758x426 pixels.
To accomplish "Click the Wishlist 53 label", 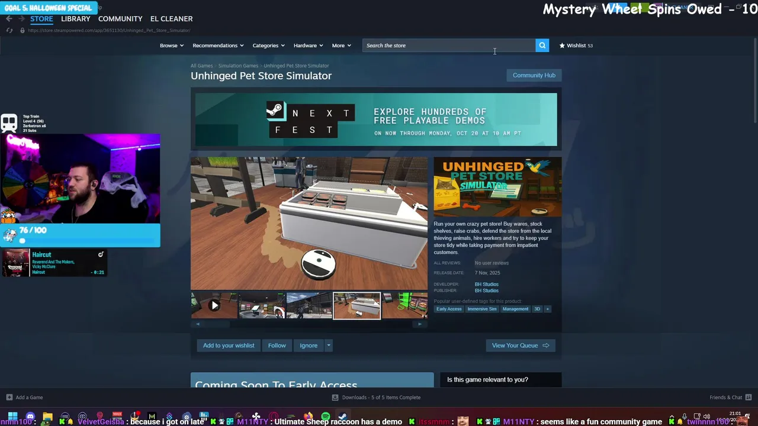I will 580,46.
